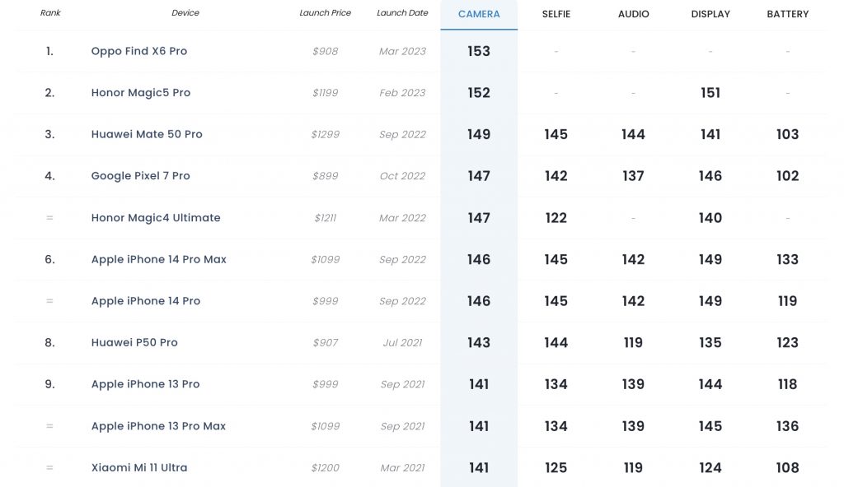Screen dimensions: 844x487
Task: Click the Launch Price column header
Action: pyautogui.click(x=325, y=13)
